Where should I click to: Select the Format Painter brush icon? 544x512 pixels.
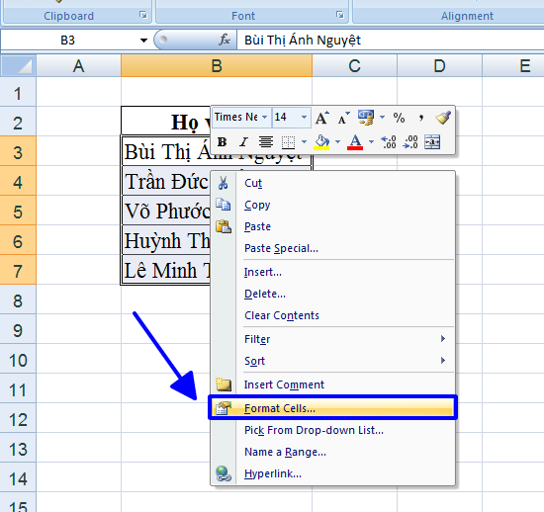click(443, 118)
